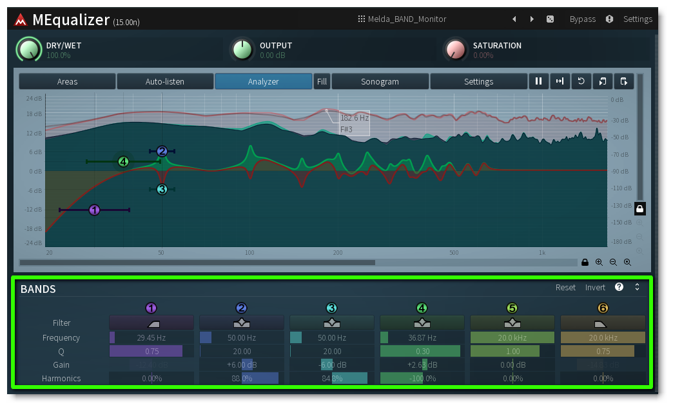This screenshot has width=673, height=409.
Task: Toggle the vertical zoom lock icon
Action: pyautogui.click(x=639, y=209)
